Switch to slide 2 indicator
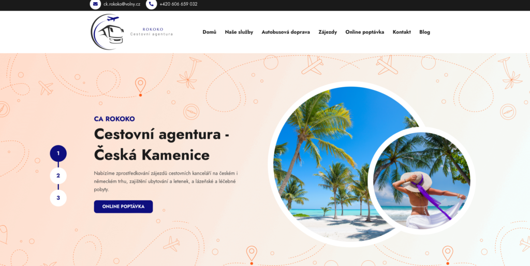The image size is (530, 266). 58,176
